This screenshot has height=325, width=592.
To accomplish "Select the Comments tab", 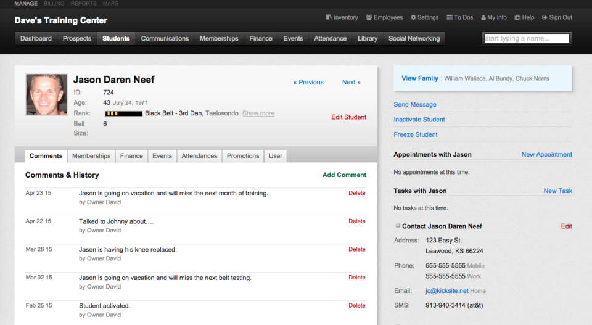I will [46, 156].
